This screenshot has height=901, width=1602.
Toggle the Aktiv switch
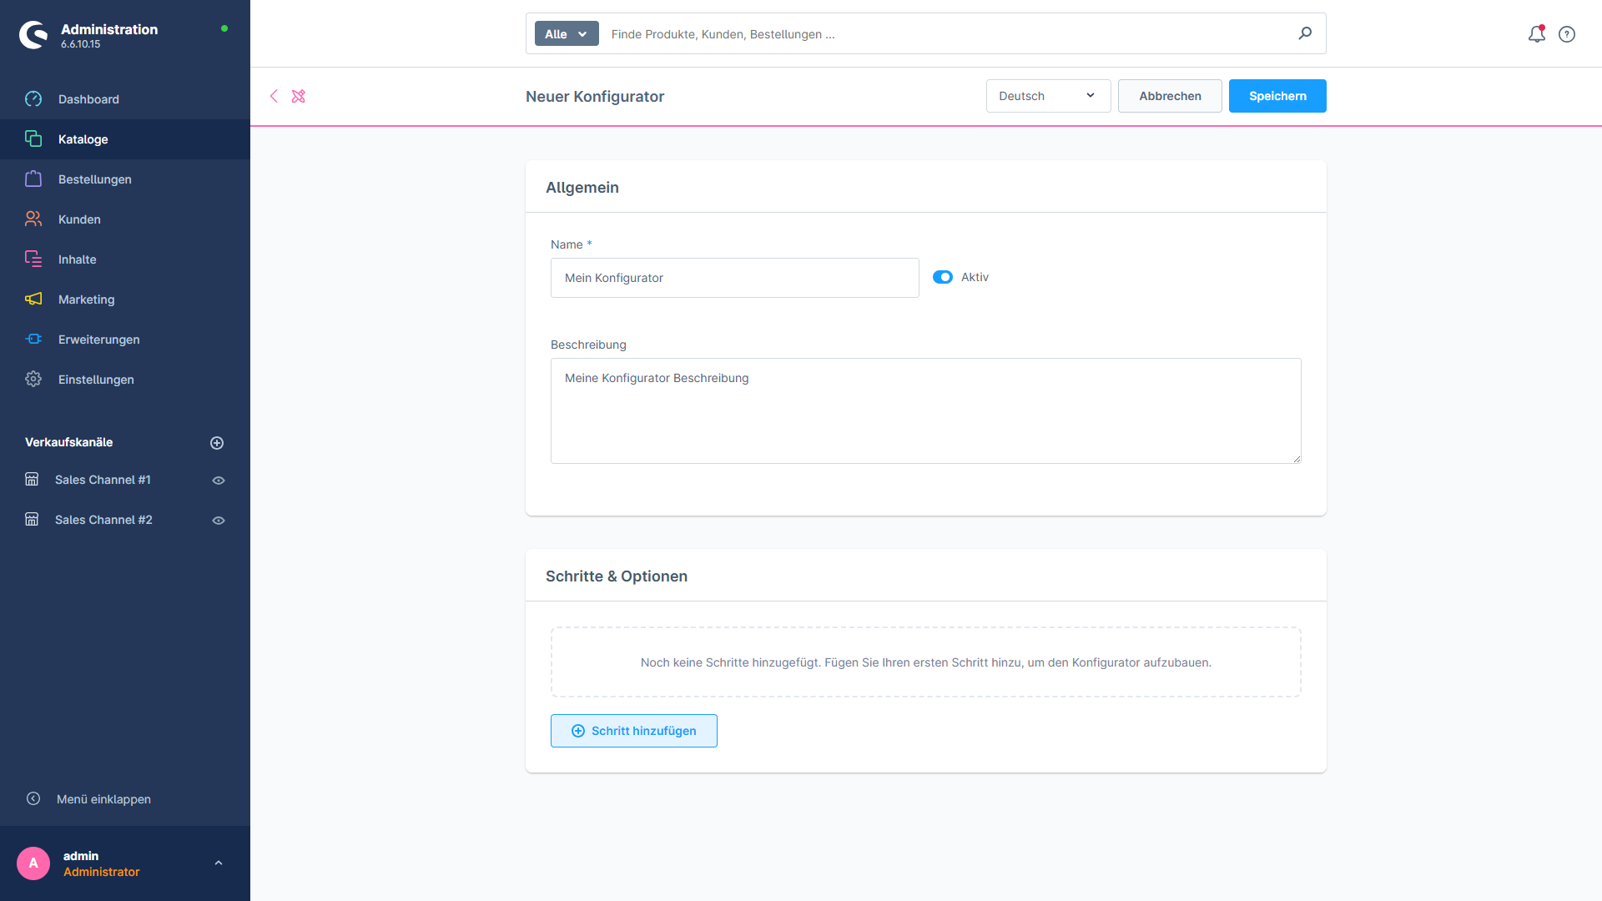click(x=943, y=277)
